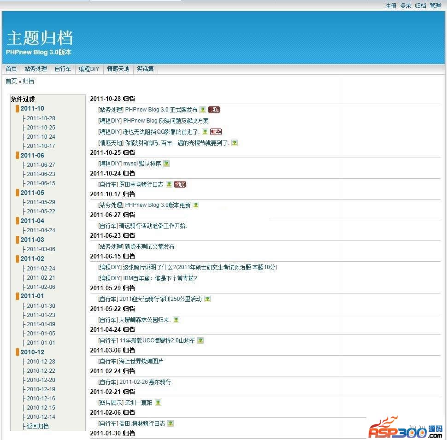Click the 精华 badge on the QQ影像 post
Viewport: 447px width, 440px height.
point(216,132)
